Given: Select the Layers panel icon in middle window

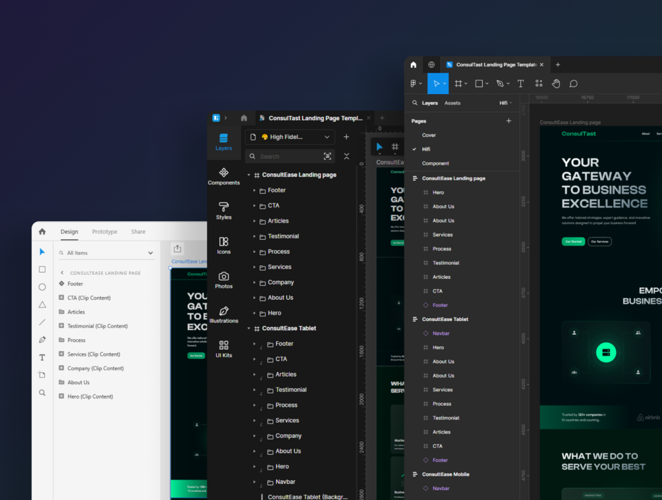Looking at the screenshot, I should 224,142.
